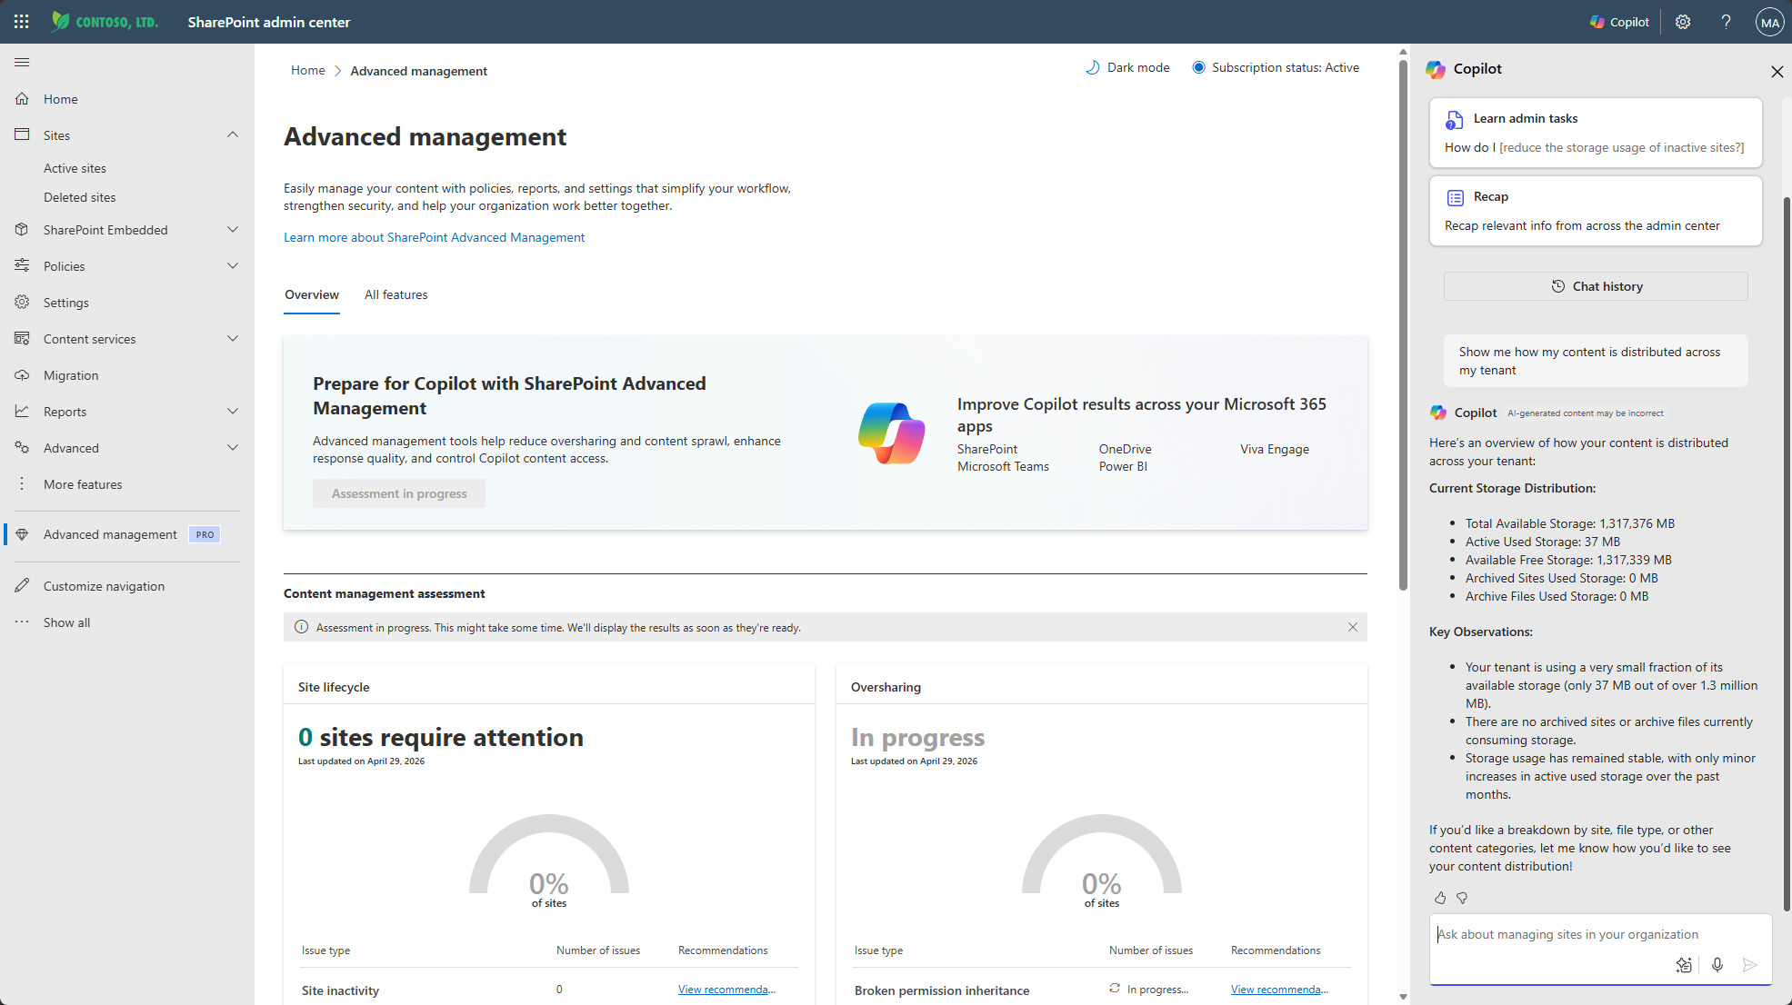Click the Assessment in progress button
Viewport: 1792px width, 1005px height.
pyautogui.click(x=399, y=493)
